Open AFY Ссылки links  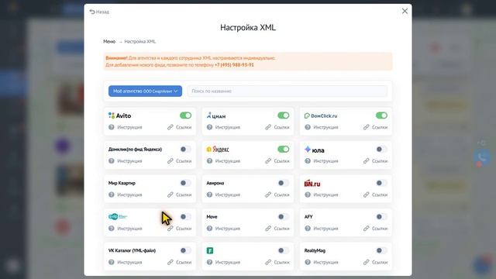coord(375,229)
